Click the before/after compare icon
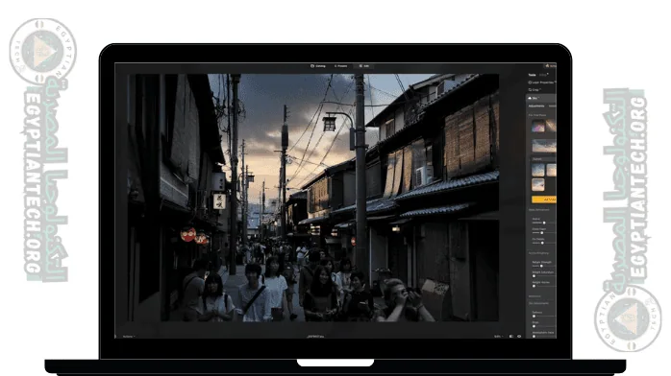 (511, 337)
